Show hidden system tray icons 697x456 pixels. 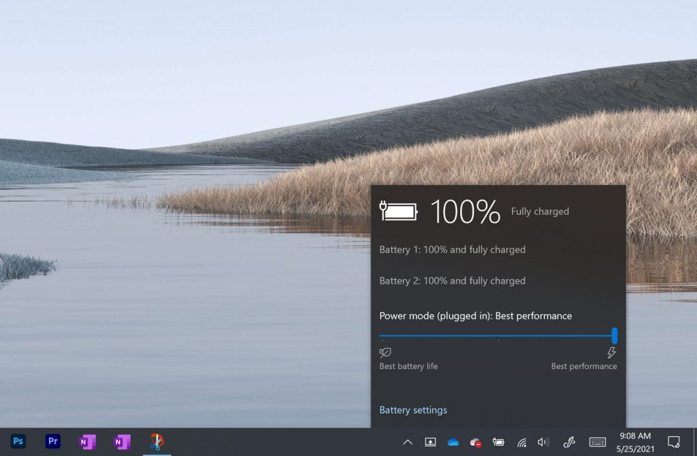click(408, 442)
